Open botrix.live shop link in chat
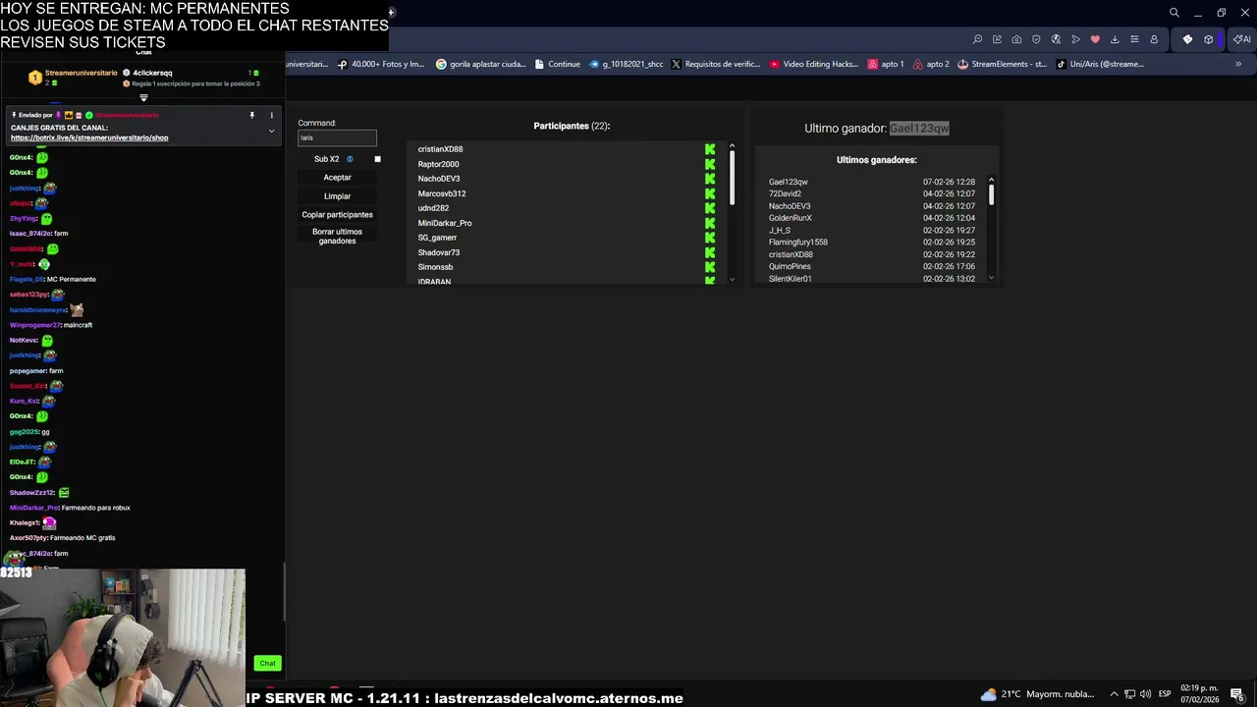 tap(89, 137)
